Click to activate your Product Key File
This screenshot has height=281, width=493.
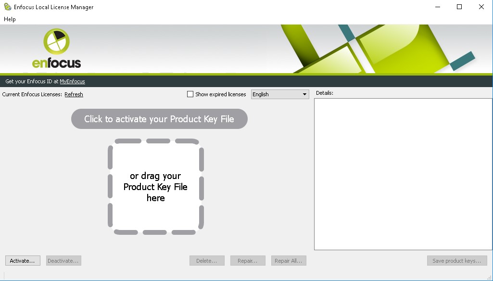coord(159,119)
